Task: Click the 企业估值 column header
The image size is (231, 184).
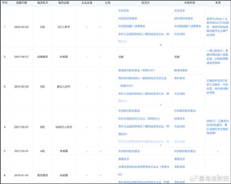Action: [87, 3]
